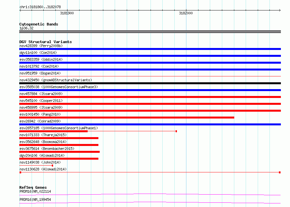Click the blue bar under nsv1013792 (Coe2014)
The height and width of the screenshot is (207, 290).
150,70
